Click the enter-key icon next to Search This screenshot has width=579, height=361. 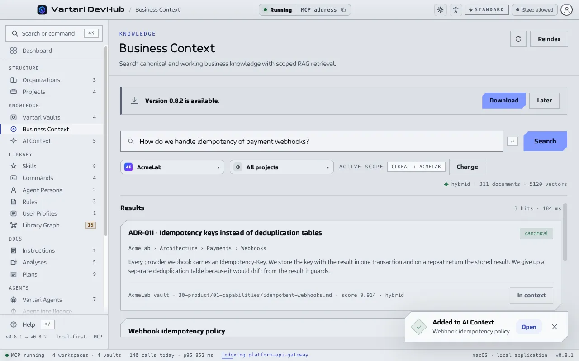[x=512, y=141]
